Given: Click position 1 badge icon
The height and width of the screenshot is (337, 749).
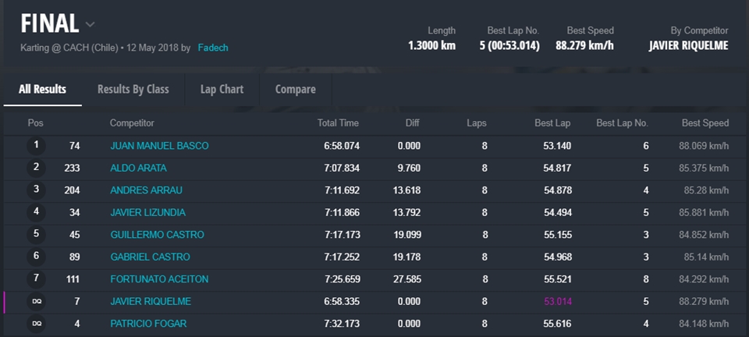Looking at the screenshot, I should coord(36,145).
